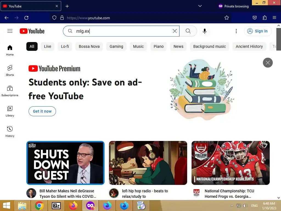The image size is (281, 211).
Task: Go back with the browser back arrow
Action: click(7, 18)
